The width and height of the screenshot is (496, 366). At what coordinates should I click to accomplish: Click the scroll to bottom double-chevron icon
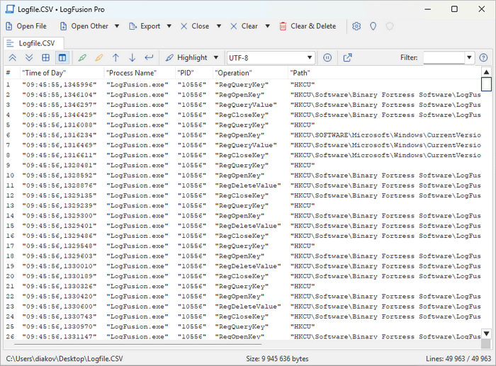(29, 57)
